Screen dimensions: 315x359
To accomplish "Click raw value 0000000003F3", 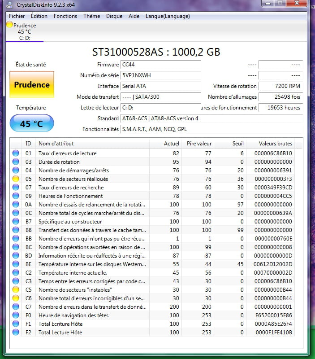I will tap(273, 179).
